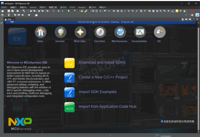Screen dimensions: 200x137
Task: Click the hammer Build icon
Action: (24, 11)
